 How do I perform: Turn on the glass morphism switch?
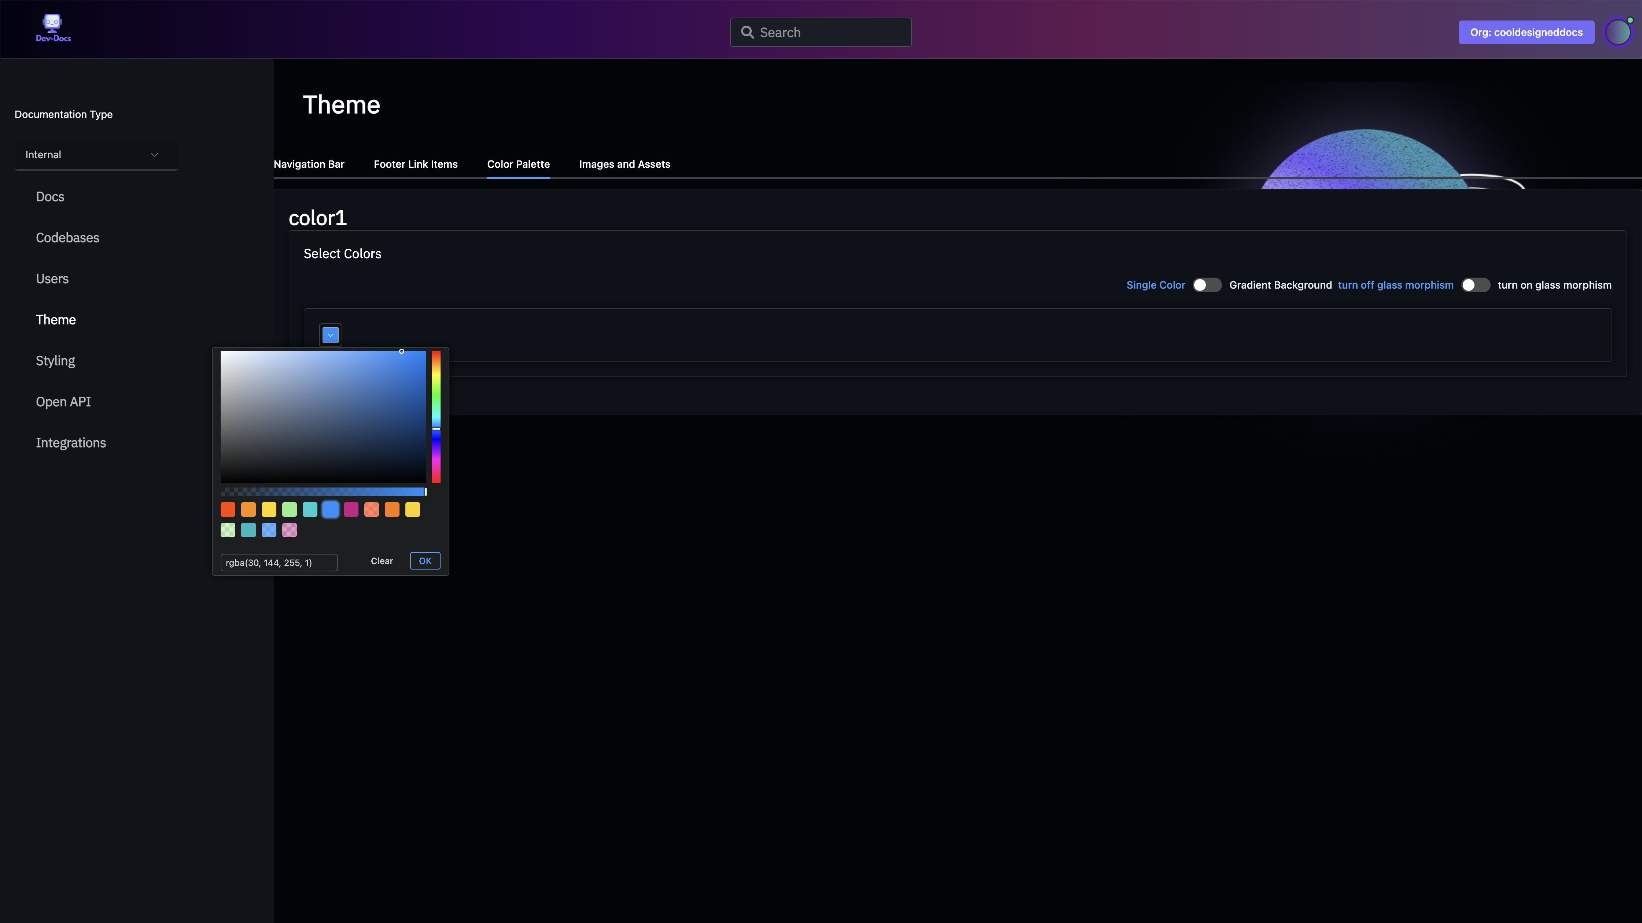[1475, 285]
